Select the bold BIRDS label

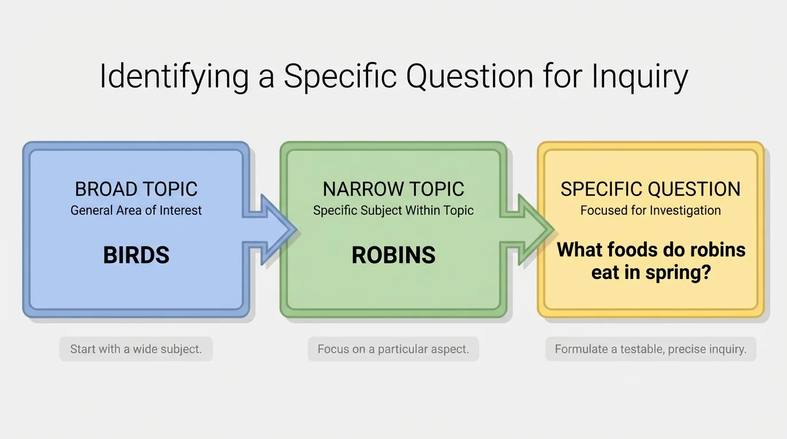point(136,255)
